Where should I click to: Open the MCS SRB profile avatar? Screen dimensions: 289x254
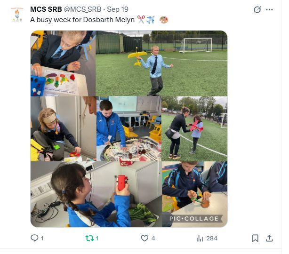click(17, 15)
